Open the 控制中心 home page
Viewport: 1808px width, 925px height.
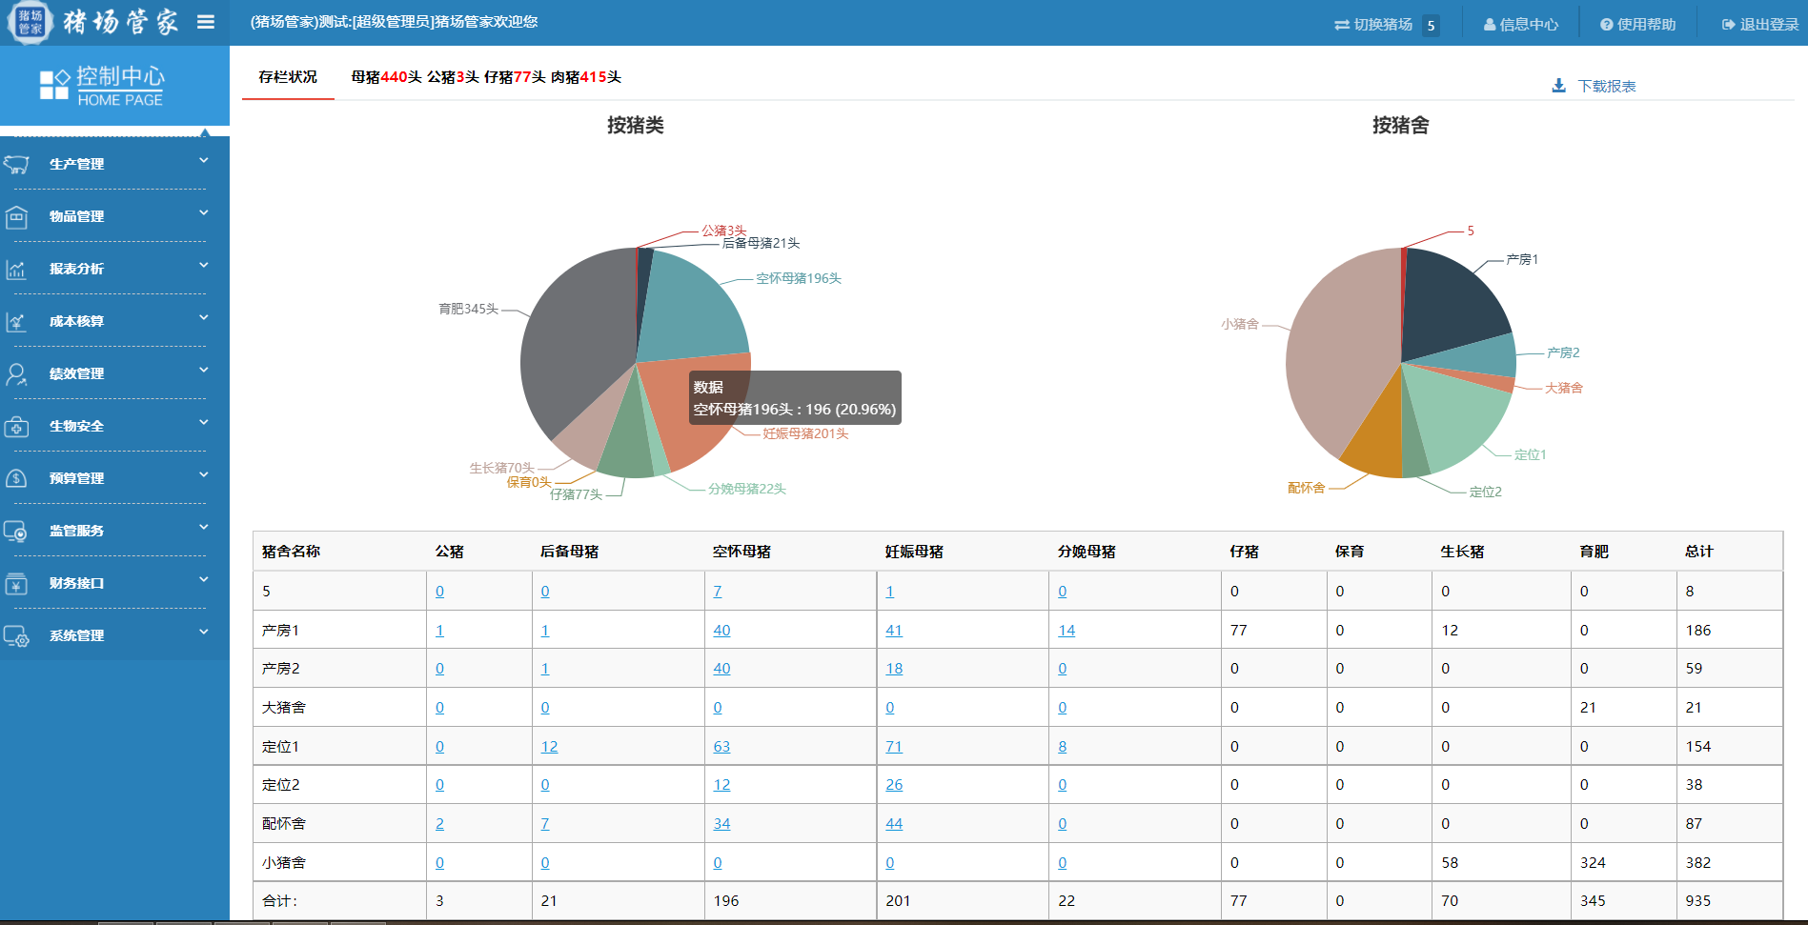click(114, 86)
